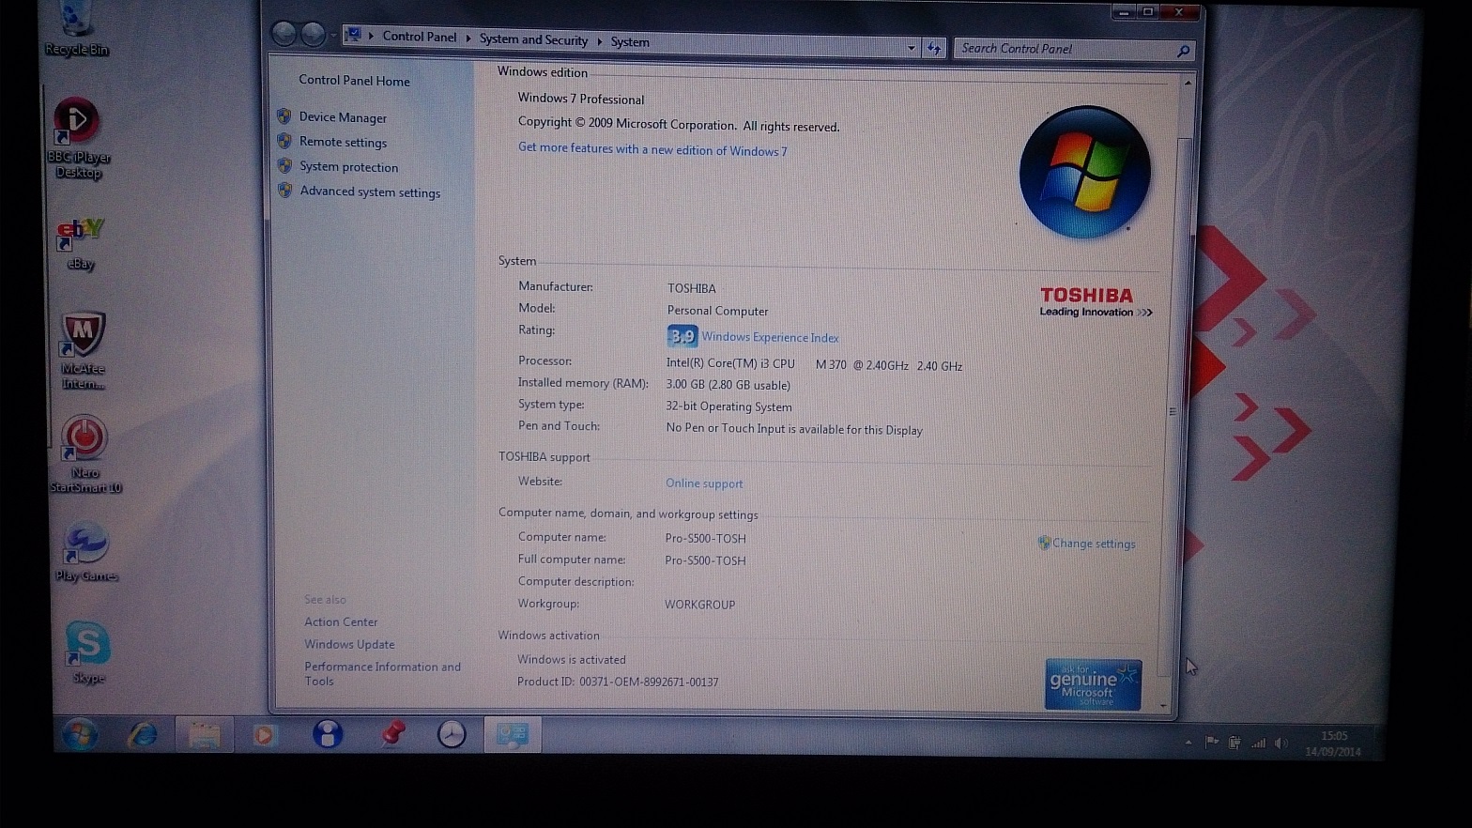Image resolution: width=1472 pixels, height=828 pixels.
Task: Click the address bar refresh button
Action: [x=934, y=48]
